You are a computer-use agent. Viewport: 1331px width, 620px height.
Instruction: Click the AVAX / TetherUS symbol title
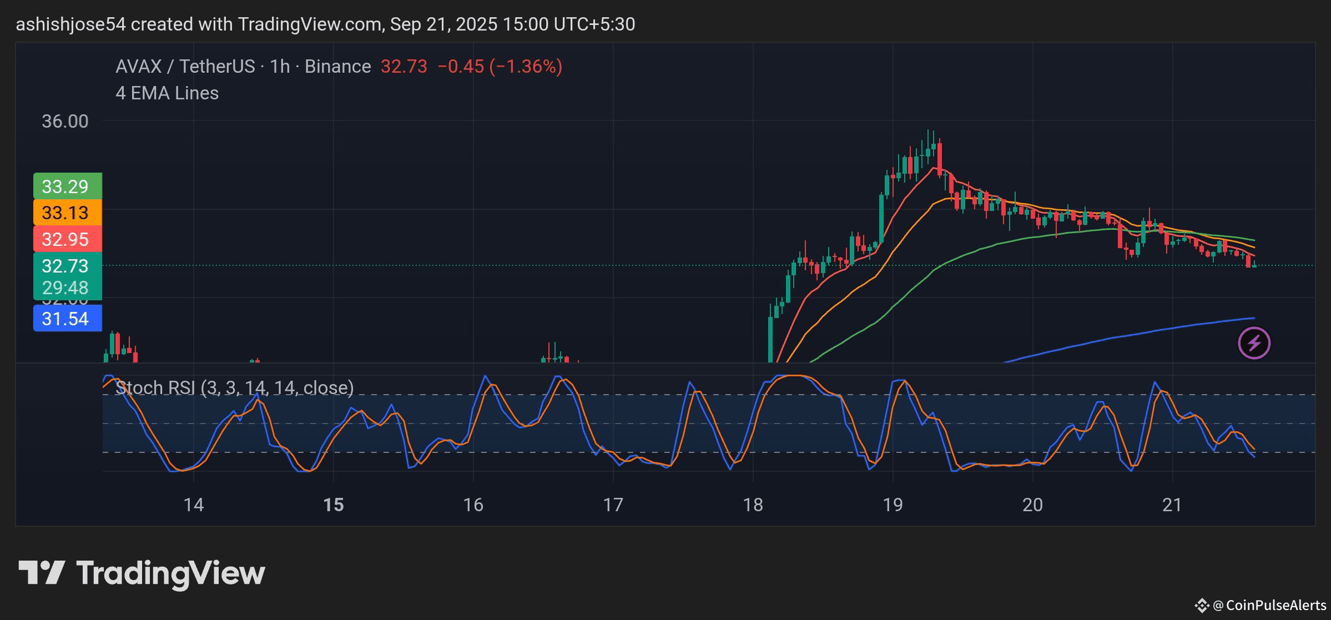click(185, 67)
